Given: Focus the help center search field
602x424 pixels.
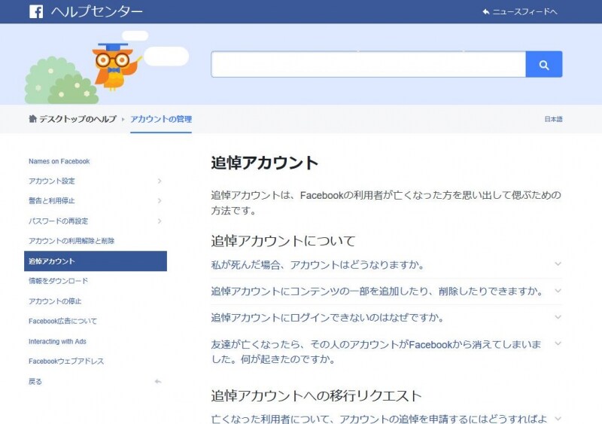Looking at the screenshot, I should (368, 64).
